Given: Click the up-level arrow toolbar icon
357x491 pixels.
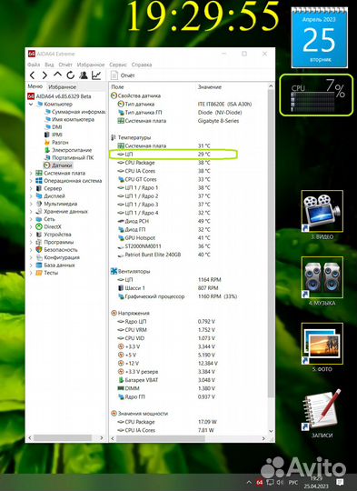Looking at the screenshot, I should point(57,75).
